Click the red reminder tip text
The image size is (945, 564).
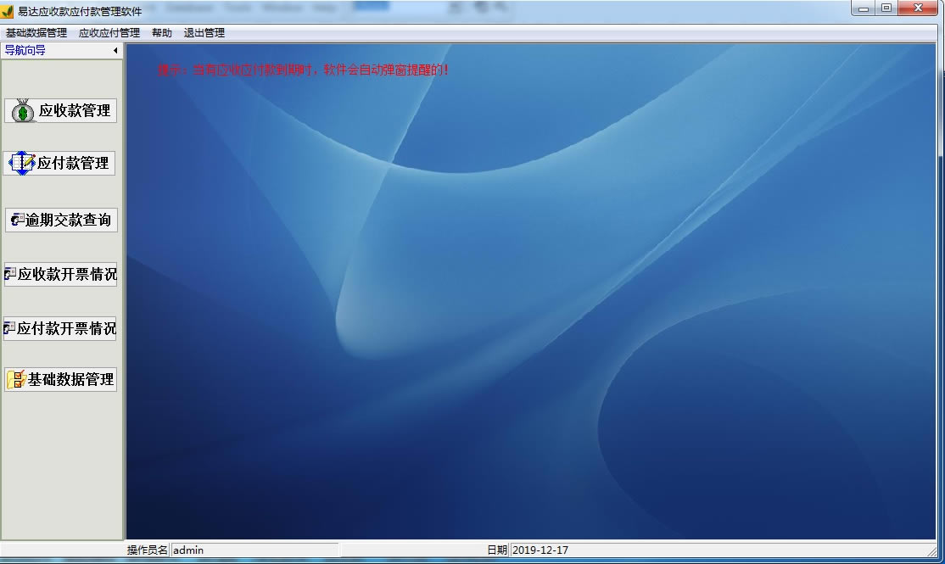[303, 70]
